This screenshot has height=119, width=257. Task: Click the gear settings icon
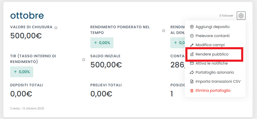coord(241,16)
